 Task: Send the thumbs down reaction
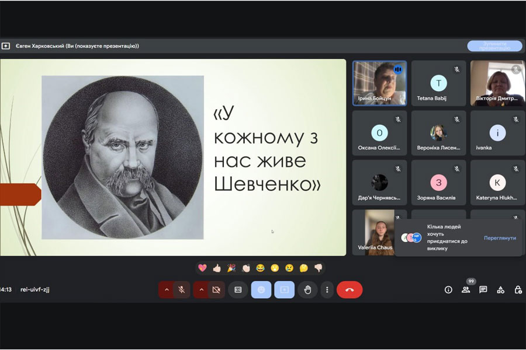[319, 268]
